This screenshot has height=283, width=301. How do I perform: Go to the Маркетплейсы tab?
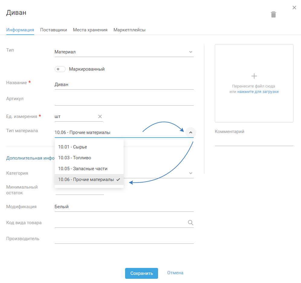129,30
